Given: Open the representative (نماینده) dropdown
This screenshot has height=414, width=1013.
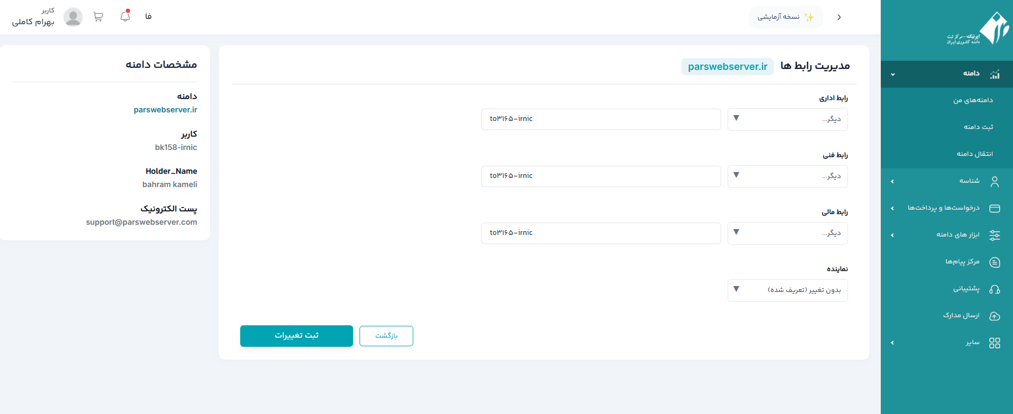Looking at the screenshot, I should (x=787, y=290).
